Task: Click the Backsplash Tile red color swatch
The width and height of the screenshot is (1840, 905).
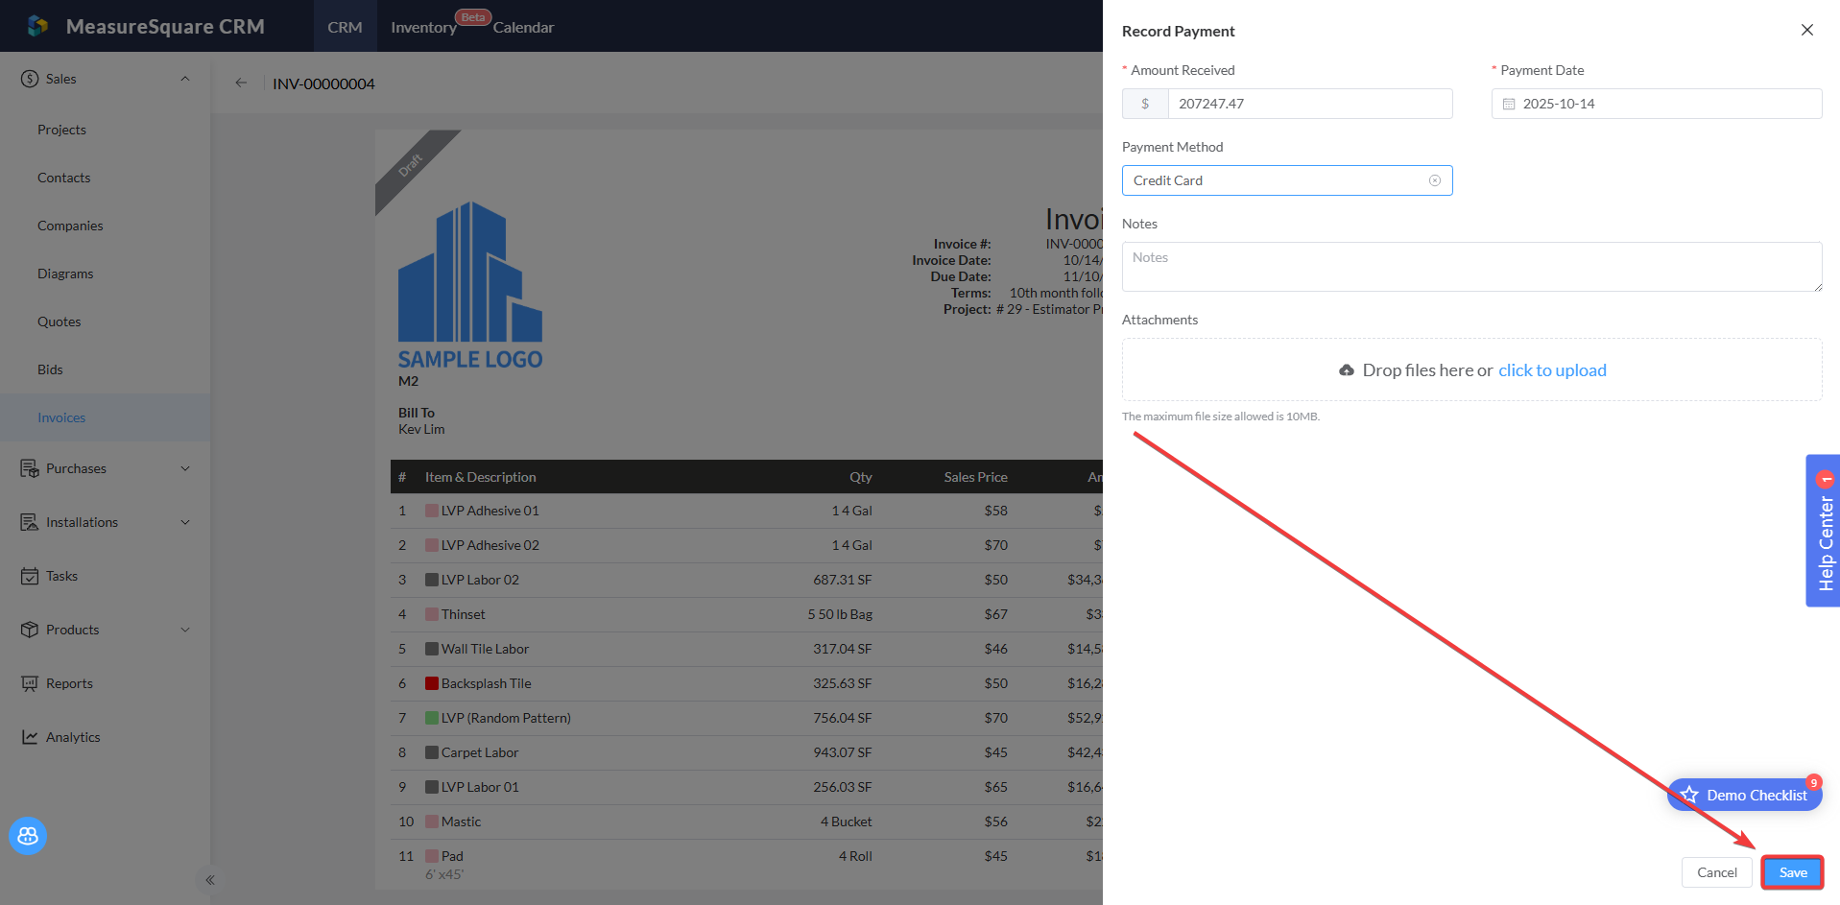Action: [x=432, y=683]
